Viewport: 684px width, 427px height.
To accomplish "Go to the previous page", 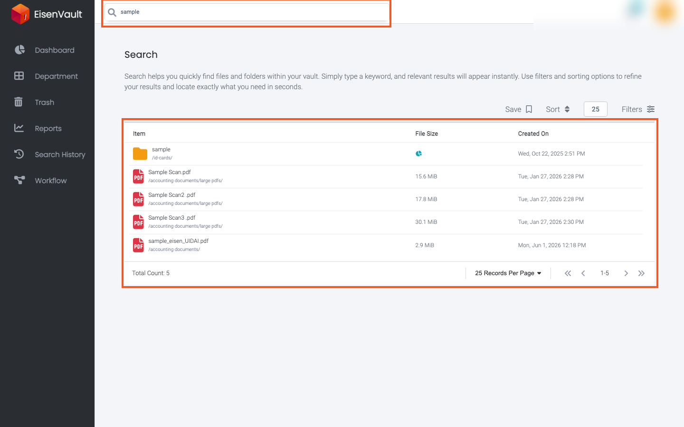I will [x=583, y=273].
